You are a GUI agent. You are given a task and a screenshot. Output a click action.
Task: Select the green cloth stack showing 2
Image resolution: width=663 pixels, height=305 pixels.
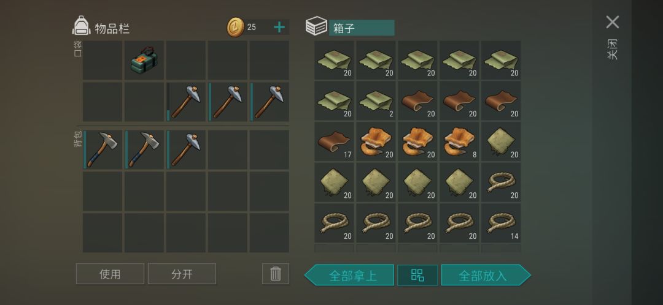(x=376, y=101)
